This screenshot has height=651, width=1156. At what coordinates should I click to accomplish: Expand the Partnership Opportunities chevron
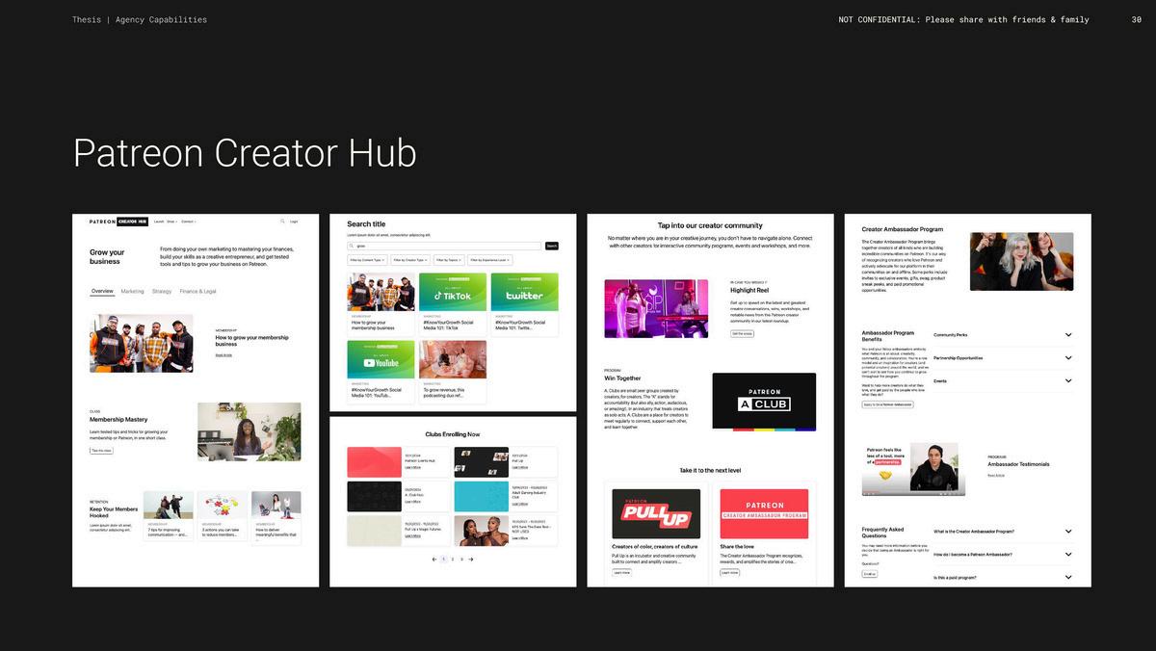1068,358
